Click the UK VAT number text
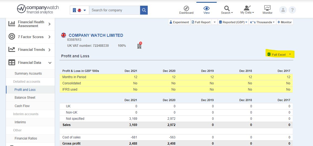Image resolution: width=313 pixels, height=146 pixels. click(88, 46)
